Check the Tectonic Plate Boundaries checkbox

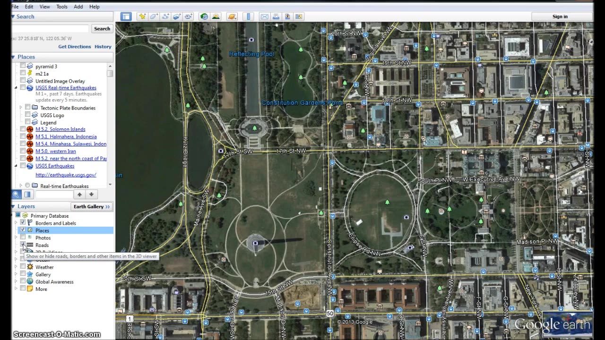(27, 108)
